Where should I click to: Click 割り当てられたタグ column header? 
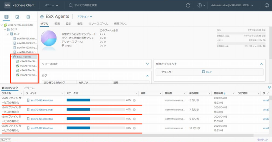[54, 83]
